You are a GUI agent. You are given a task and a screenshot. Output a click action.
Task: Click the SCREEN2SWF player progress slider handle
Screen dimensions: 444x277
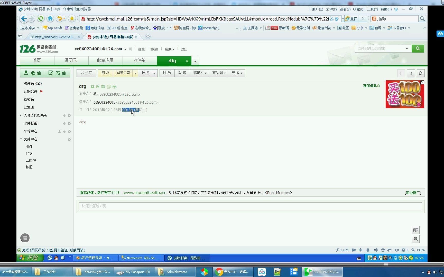tap(386, 264)
